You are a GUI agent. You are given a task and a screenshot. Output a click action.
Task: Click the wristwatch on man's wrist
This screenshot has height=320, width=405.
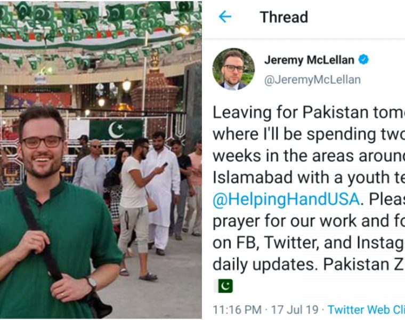92,284
